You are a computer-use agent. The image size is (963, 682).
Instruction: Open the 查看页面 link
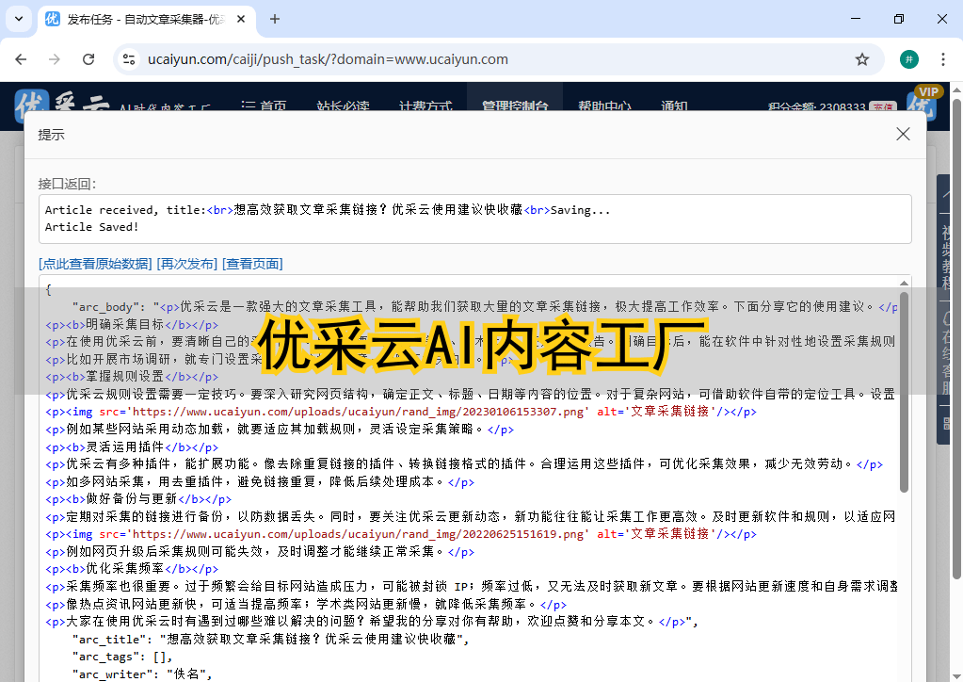coord(252,264)
